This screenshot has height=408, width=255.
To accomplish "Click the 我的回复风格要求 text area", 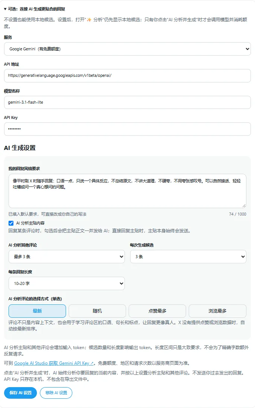I will pyautogui.click(x=127, y=191).
